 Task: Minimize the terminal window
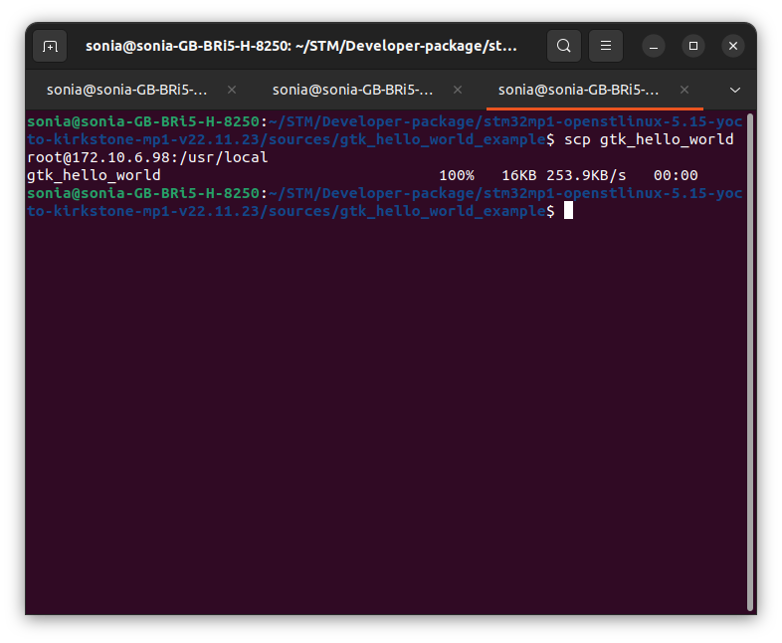654,46
